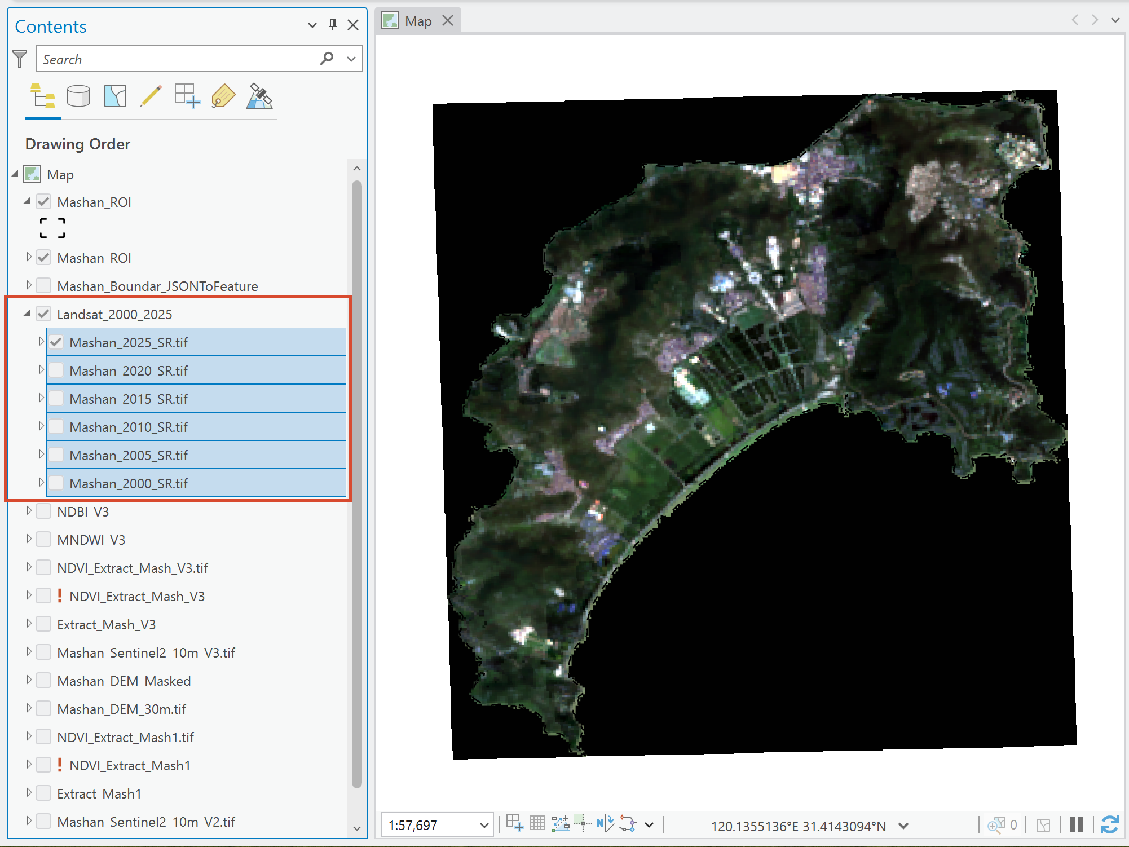Screen dimensions: 1129x847
Task: Open the view tabs list dropdown
Action: click(x=1115, y=20)
